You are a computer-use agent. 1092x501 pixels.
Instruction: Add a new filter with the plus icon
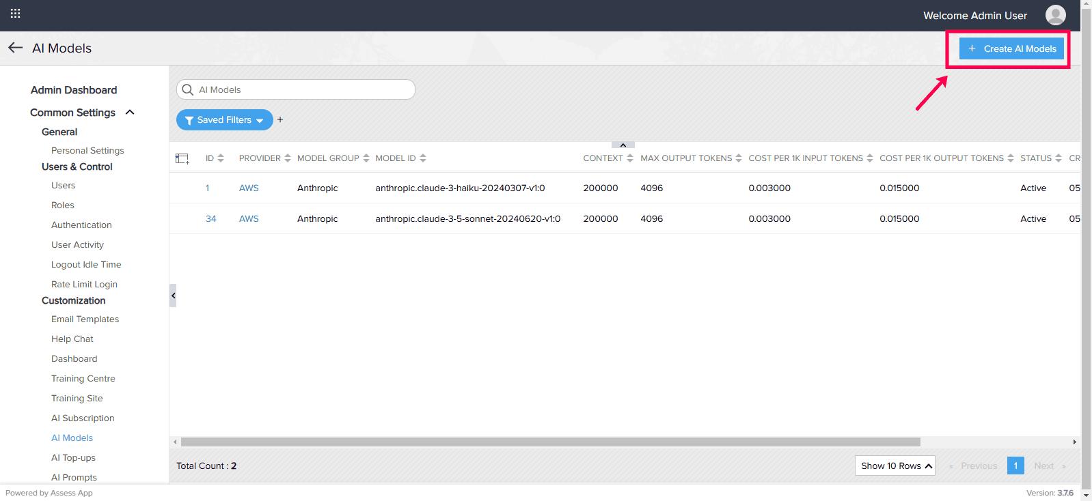pyautogui.click(x=280, y=119)
